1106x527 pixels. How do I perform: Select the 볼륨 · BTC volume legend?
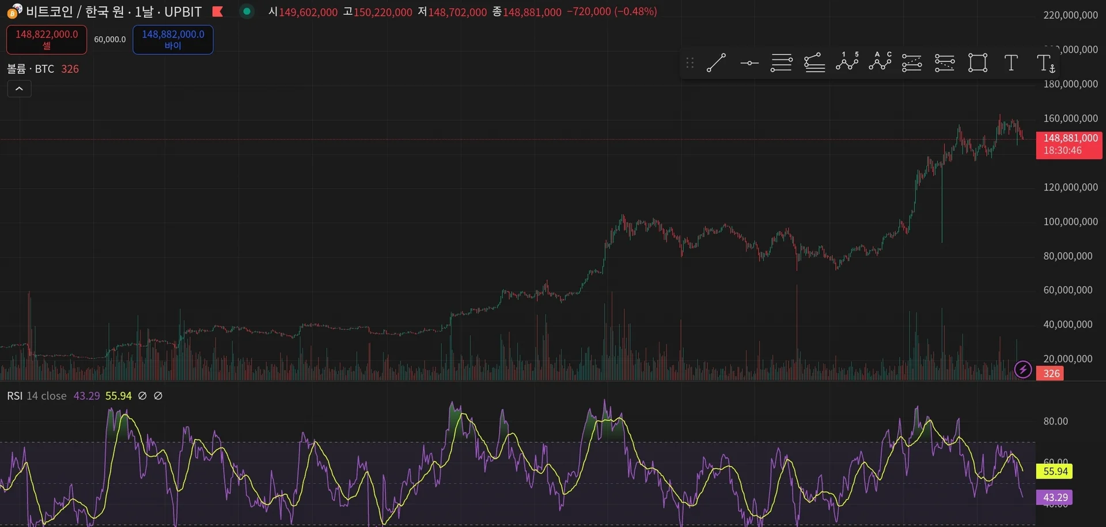tap(31, 69)
